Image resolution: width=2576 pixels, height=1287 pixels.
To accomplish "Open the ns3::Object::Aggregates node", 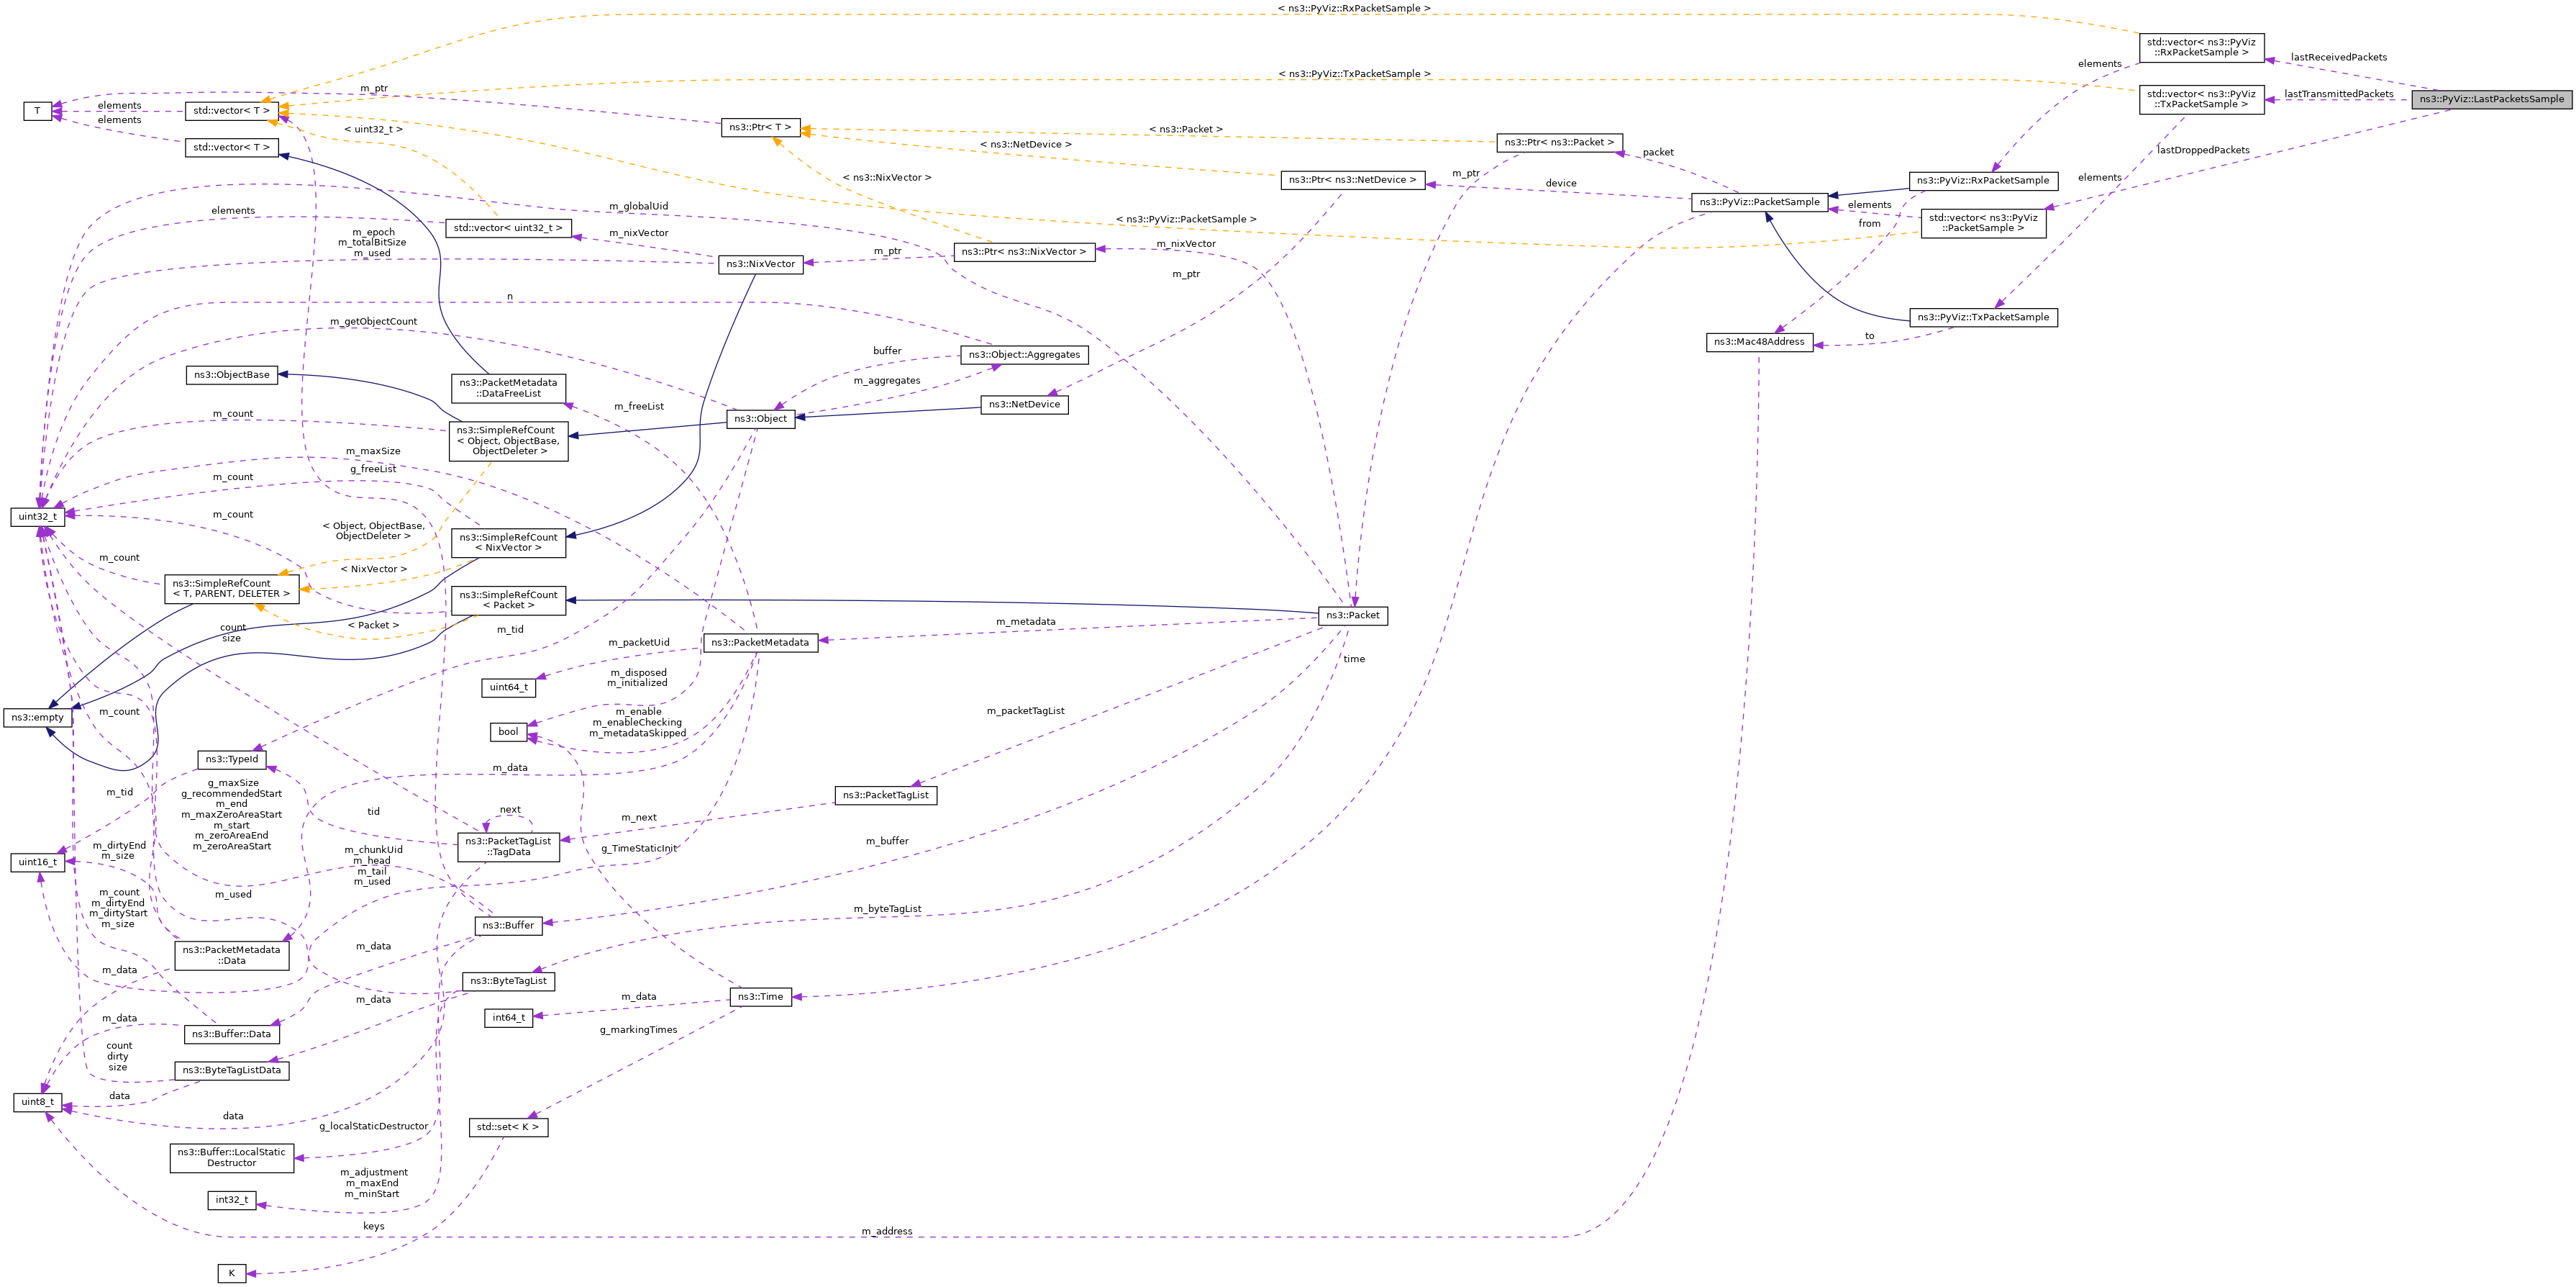I will 1024,356.
